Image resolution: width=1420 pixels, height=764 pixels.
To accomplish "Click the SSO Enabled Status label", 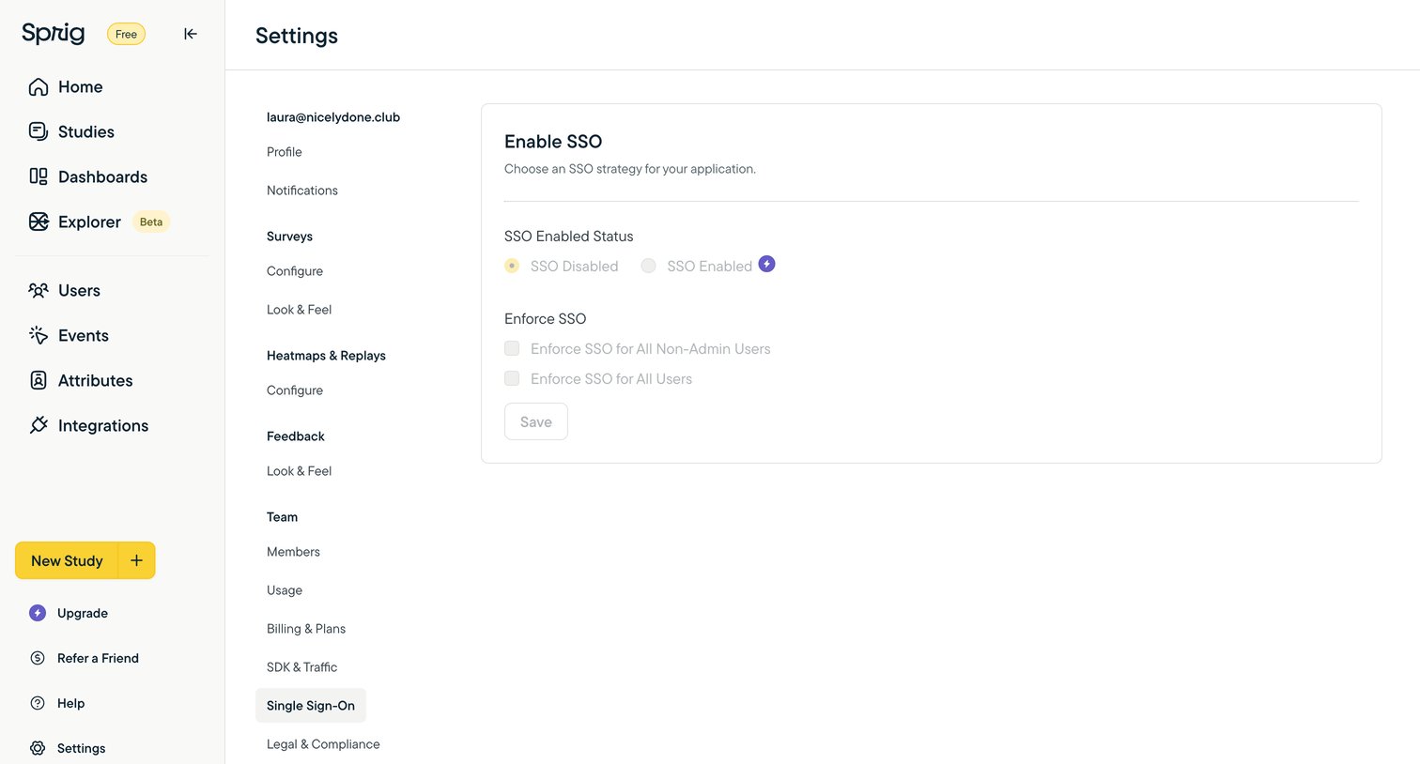I will (x=569, y=237).
